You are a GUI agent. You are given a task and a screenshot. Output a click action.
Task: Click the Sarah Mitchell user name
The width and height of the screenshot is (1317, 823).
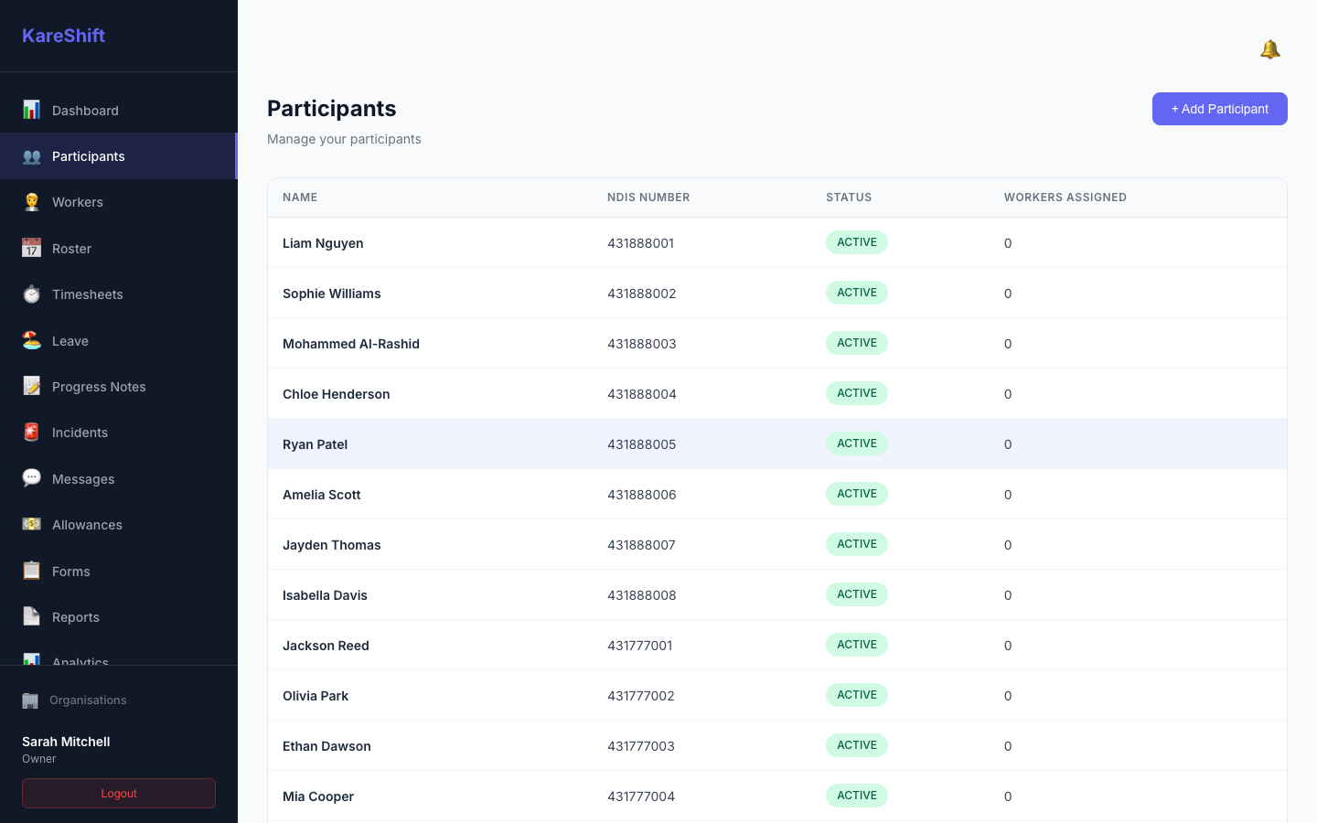click(66, 742)
